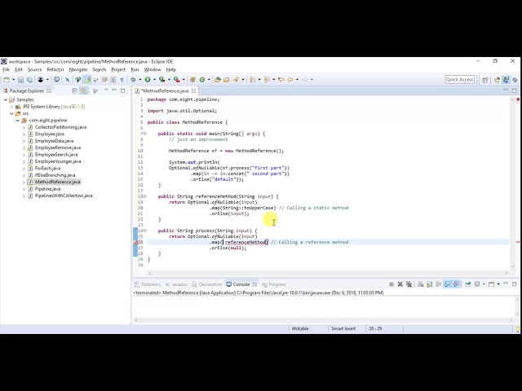
Task: Click the editor horizontal scrollbar
Action: click(328, 273)
